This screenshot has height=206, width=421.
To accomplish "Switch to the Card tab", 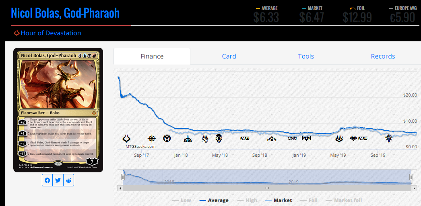I will pos(229,56).
